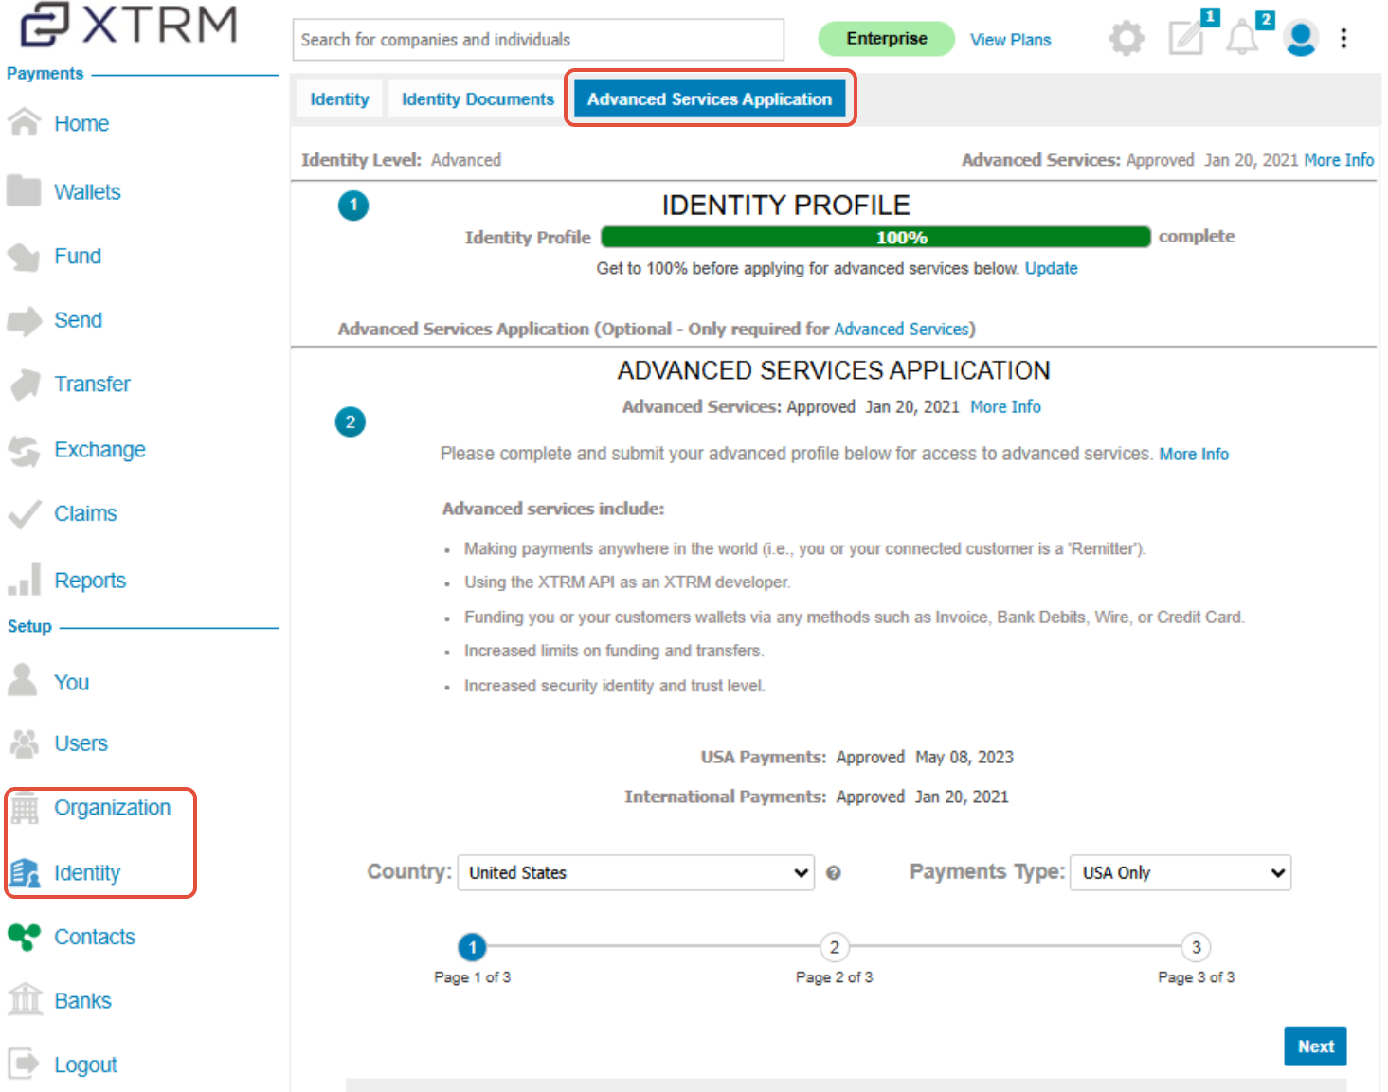Open Banks in the sidebar menu
1388x1092 pixels.
coord(82,1000)
